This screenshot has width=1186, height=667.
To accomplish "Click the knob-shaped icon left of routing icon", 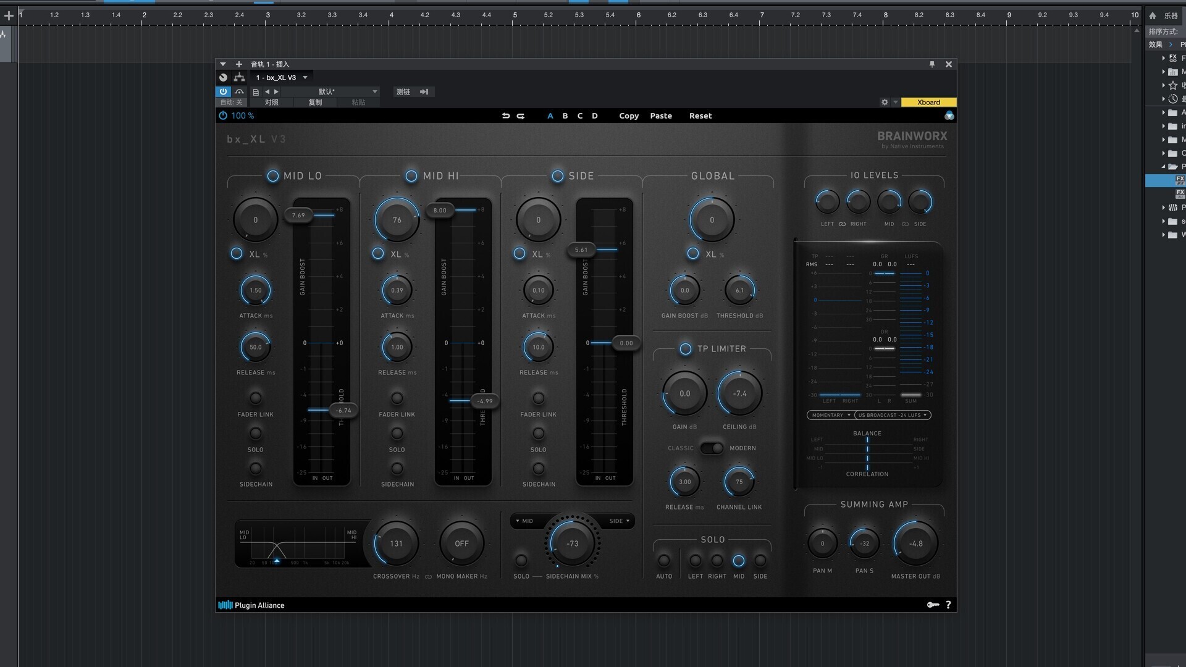I will (223, 77).
